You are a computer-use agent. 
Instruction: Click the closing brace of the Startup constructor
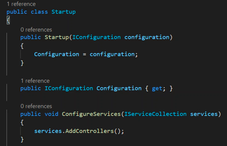point(22,63)
